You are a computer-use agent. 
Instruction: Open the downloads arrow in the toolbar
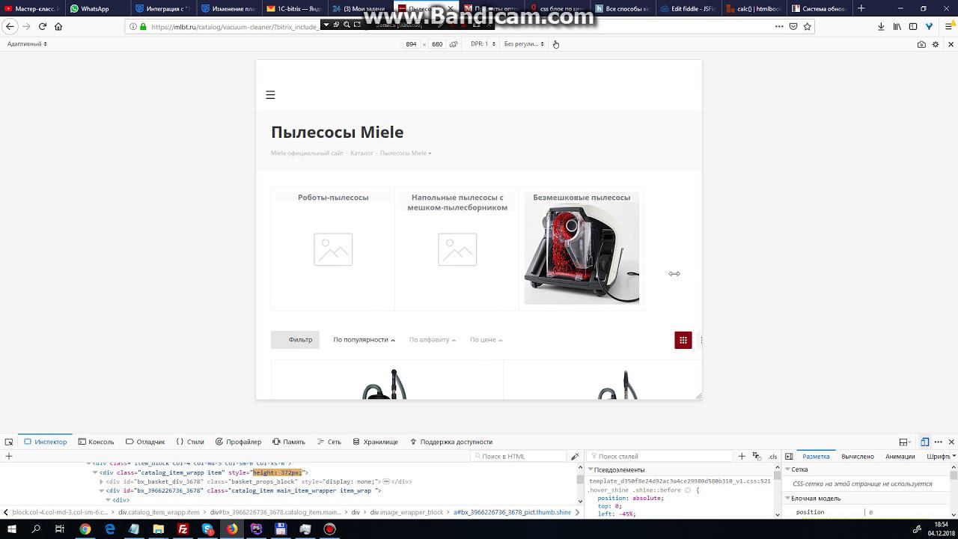point(880,26)
